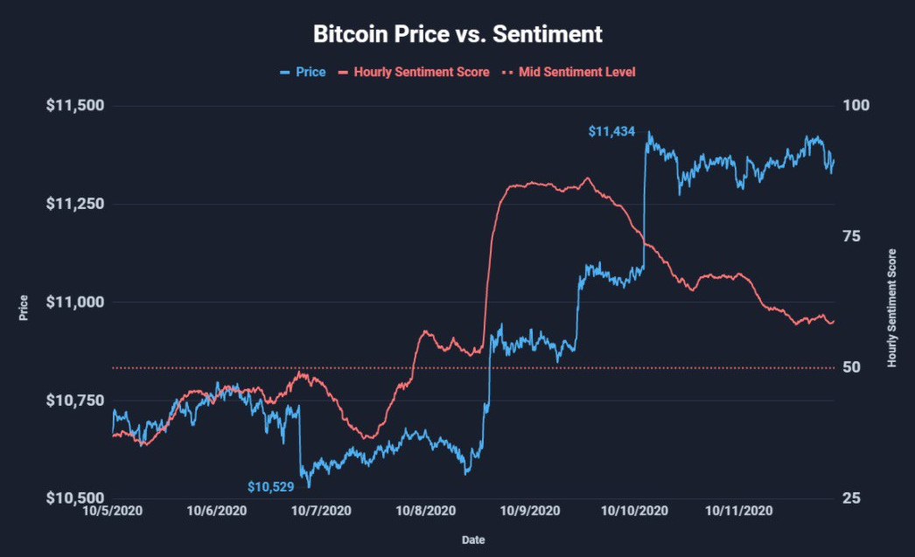Image resolution: width=915 pixels, height=557 pixels.
Task: Click the $11,500 price axis label
Action: [74, 106]
